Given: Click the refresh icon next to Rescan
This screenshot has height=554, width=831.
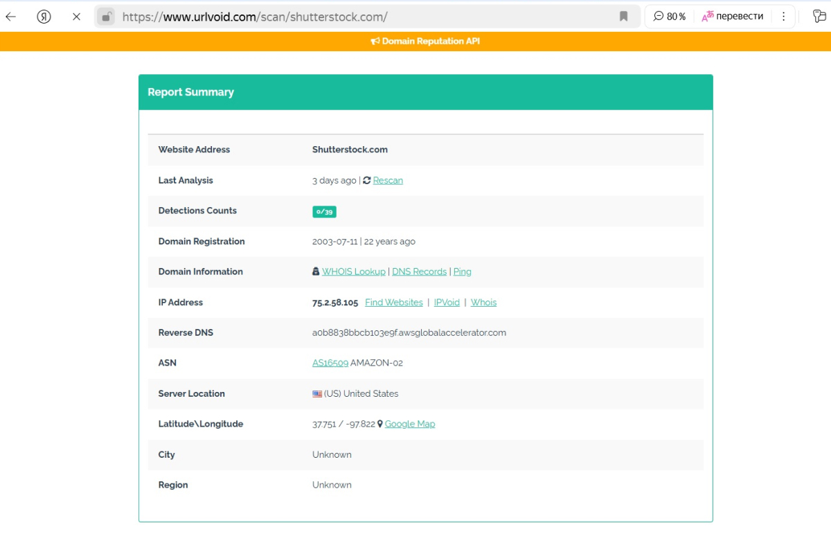Looking at the screenshot, I should coord(367,180).
